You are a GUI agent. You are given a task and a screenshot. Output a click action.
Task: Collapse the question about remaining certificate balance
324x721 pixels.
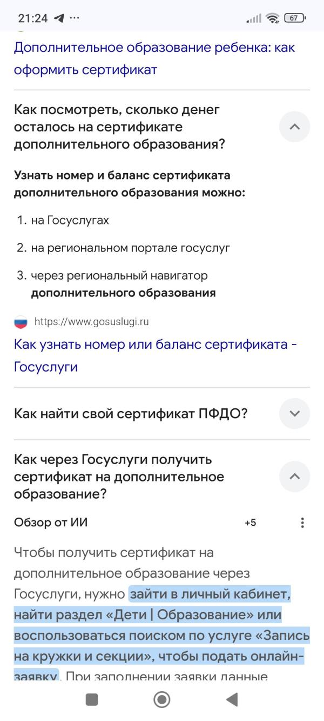click(294, 127)
